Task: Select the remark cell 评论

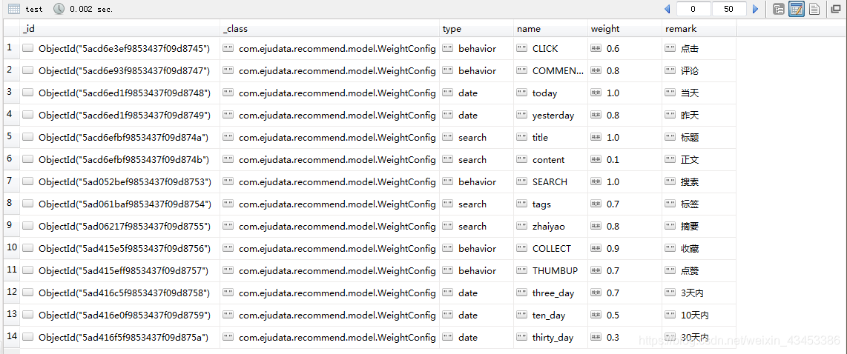Action: coord(699,70)
